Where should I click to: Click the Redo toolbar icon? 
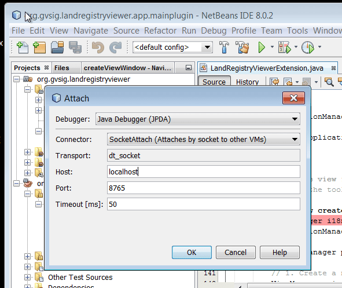116,47
